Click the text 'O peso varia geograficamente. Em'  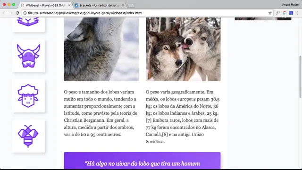point(179,92)
